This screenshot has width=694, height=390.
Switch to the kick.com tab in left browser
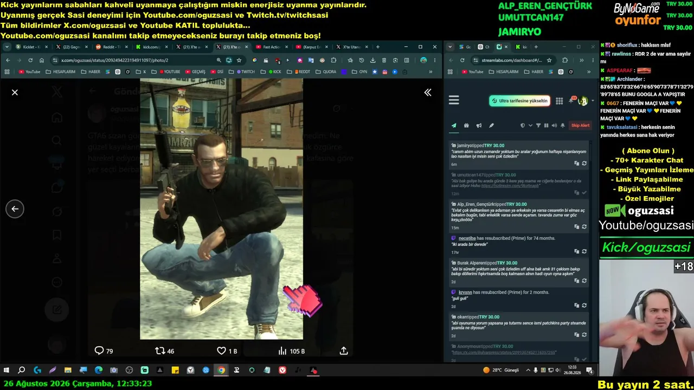coord(151,47)
